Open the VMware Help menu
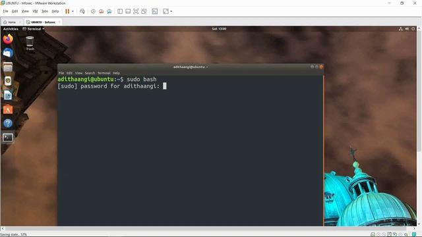This screenshot has height=237, width=422. coord(55,11)
